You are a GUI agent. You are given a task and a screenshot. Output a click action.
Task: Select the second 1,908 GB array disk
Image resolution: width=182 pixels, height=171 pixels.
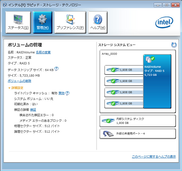click(124, 81)
